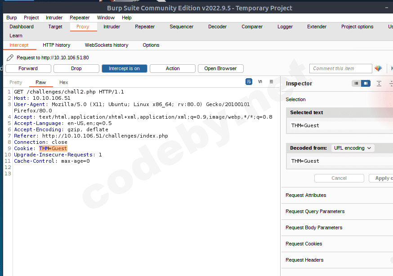Select the Intercept sub-tab

coord(19,45)
